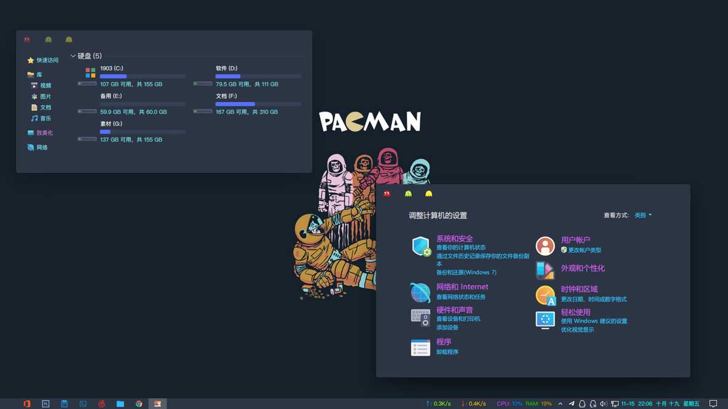728x409 pixels.
Task: Select the 备用 (E:) drive
Action: click(x=132, y=104)
